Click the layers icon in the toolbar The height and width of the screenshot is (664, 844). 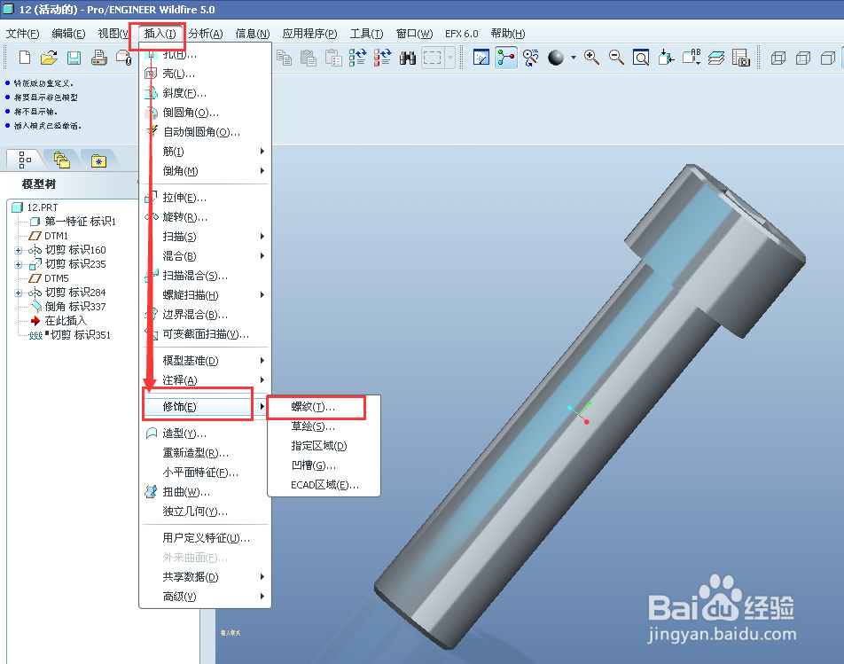716,57
